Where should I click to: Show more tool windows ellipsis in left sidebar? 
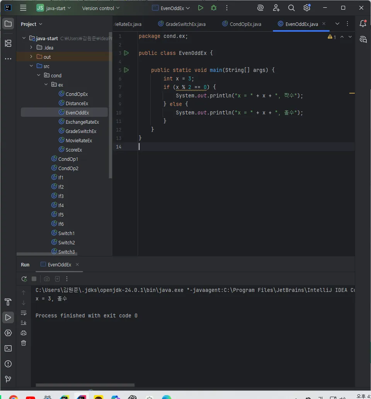(8, 59)
